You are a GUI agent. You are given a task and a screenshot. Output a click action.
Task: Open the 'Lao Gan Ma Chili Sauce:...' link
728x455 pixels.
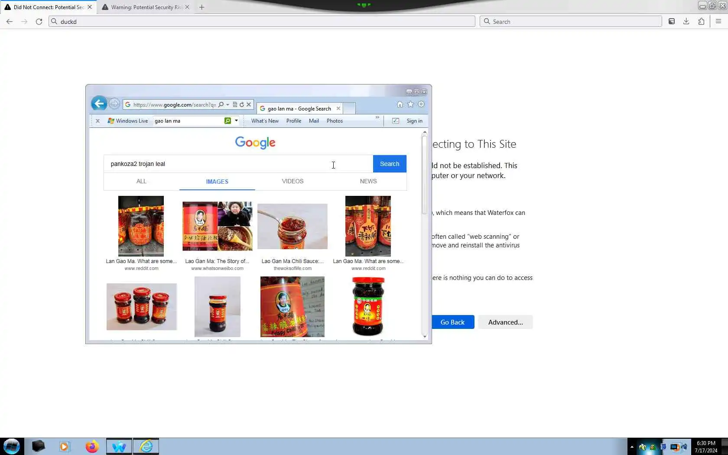point(292,261)
